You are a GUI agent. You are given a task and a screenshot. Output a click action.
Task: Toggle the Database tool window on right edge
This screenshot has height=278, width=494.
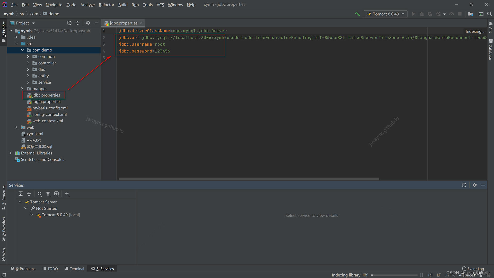coord(491,49)
